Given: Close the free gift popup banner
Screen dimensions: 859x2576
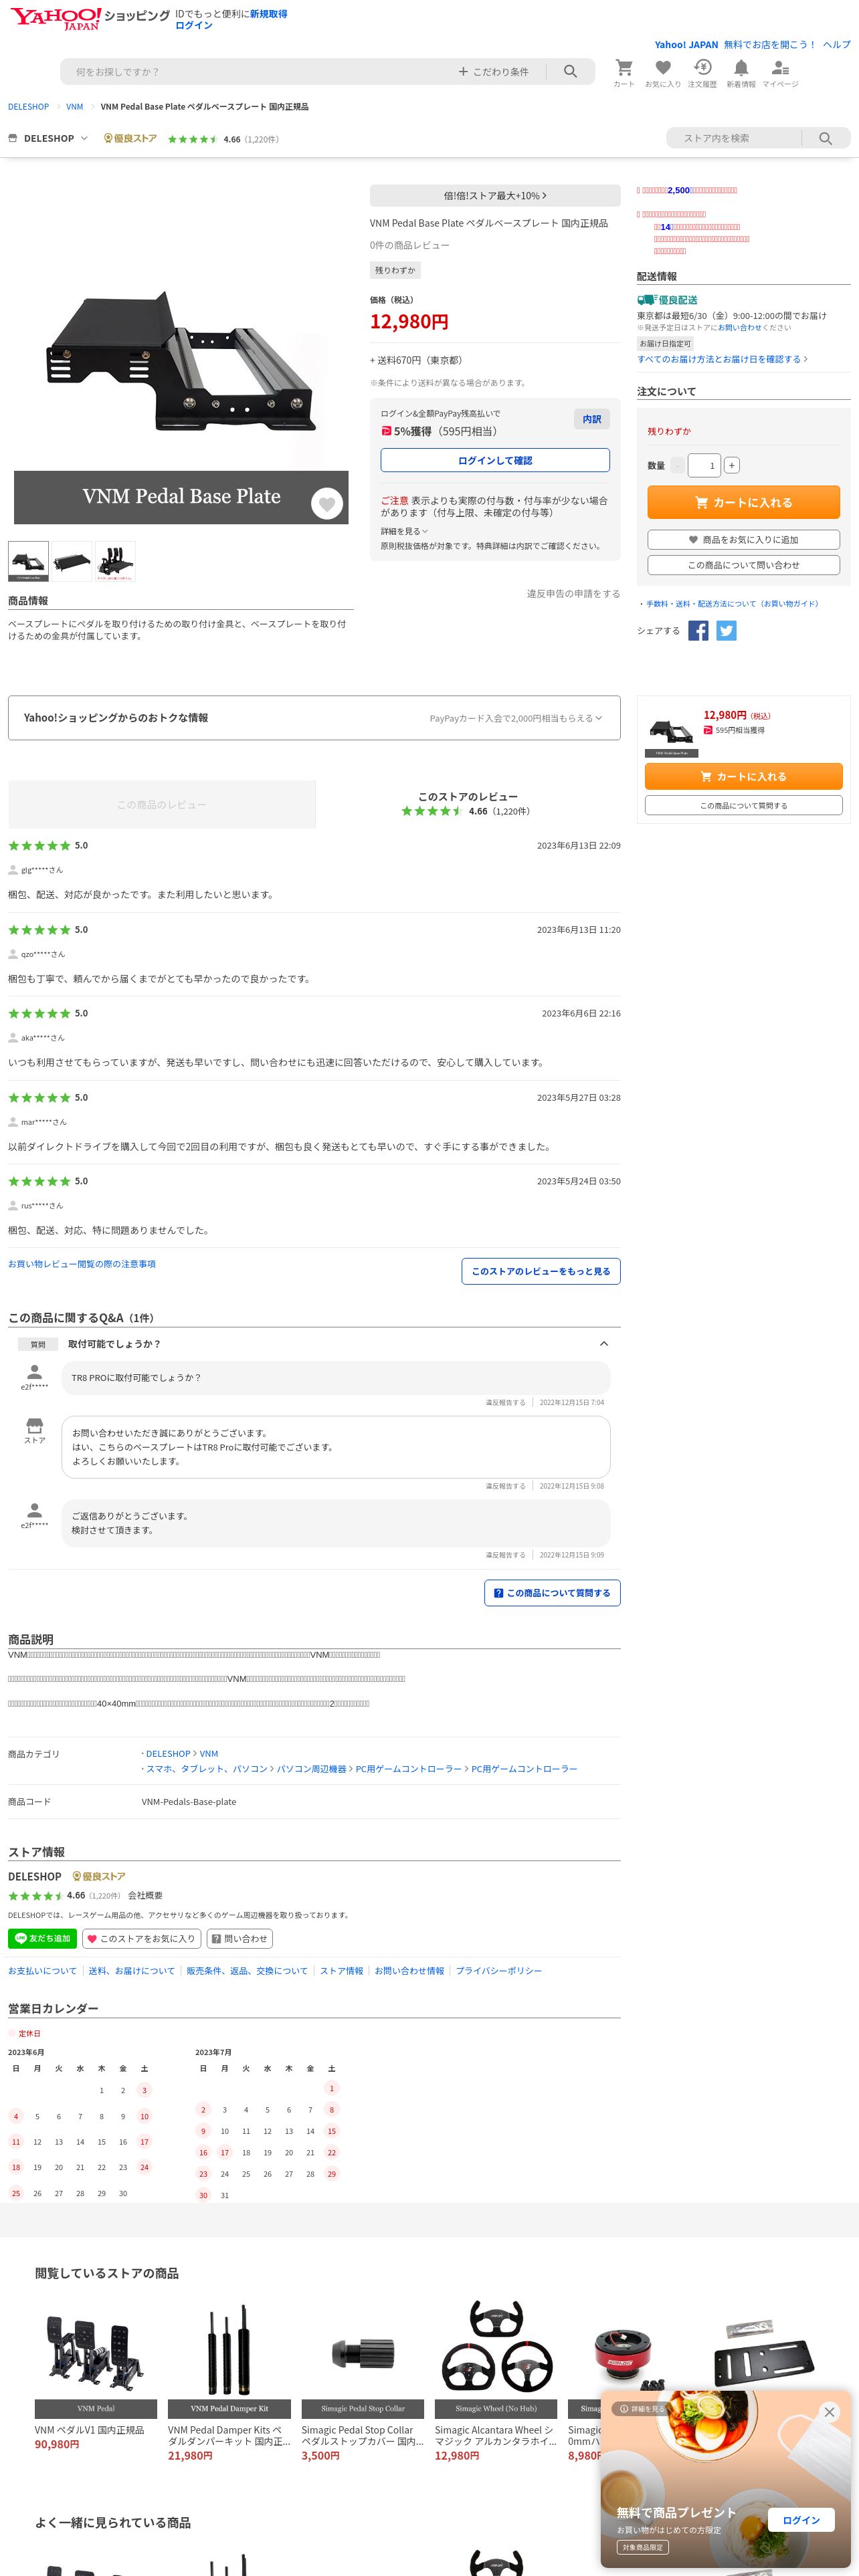Looking at the screenshot, I should [x=829, y=2412].
